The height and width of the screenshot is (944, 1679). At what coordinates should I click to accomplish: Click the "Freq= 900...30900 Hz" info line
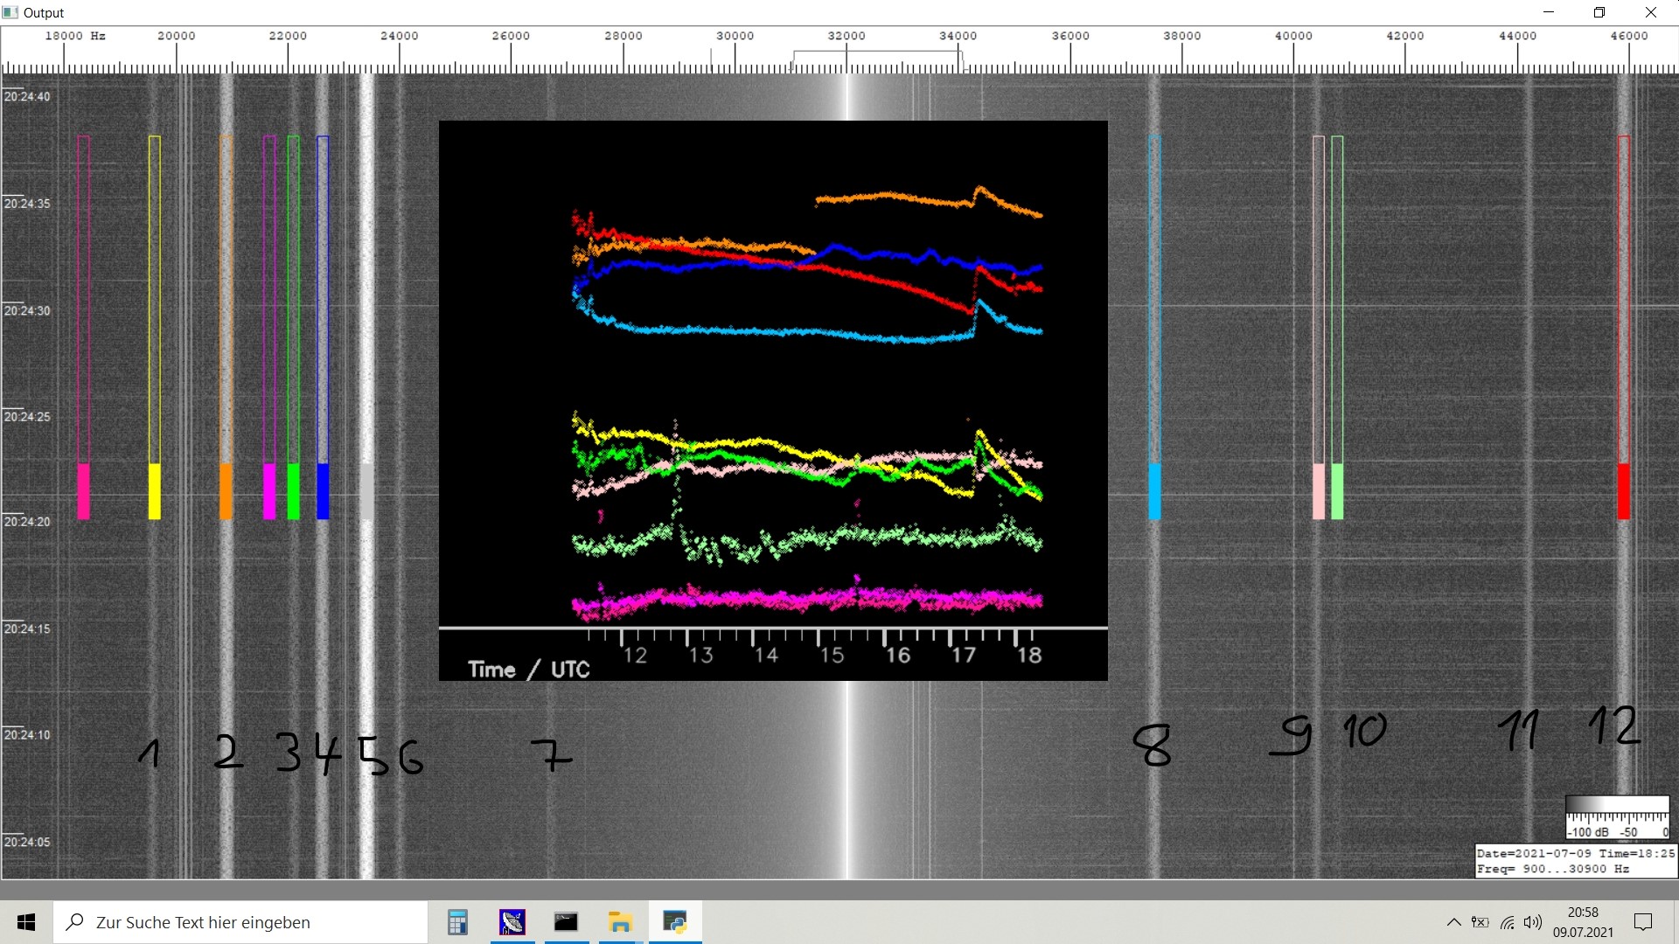(x=1553, y=869)
